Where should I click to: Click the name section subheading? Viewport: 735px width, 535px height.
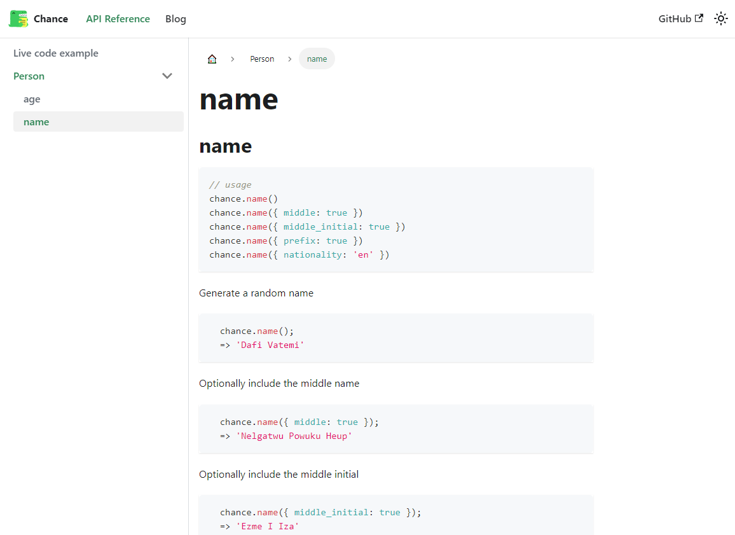coord(226,146)
